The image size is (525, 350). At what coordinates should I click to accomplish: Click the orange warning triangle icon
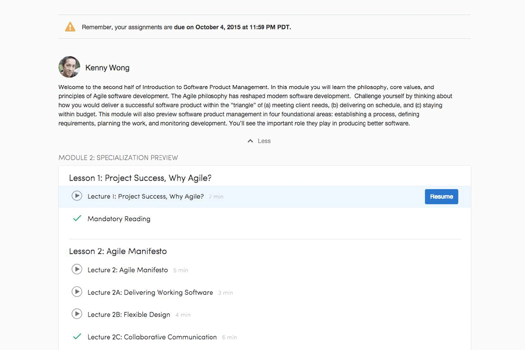tap(70, 27)
